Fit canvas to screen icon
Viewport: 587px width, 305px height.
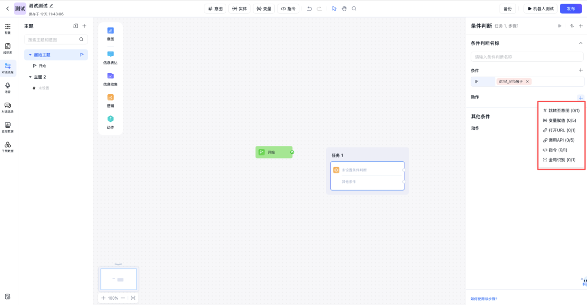133,298
